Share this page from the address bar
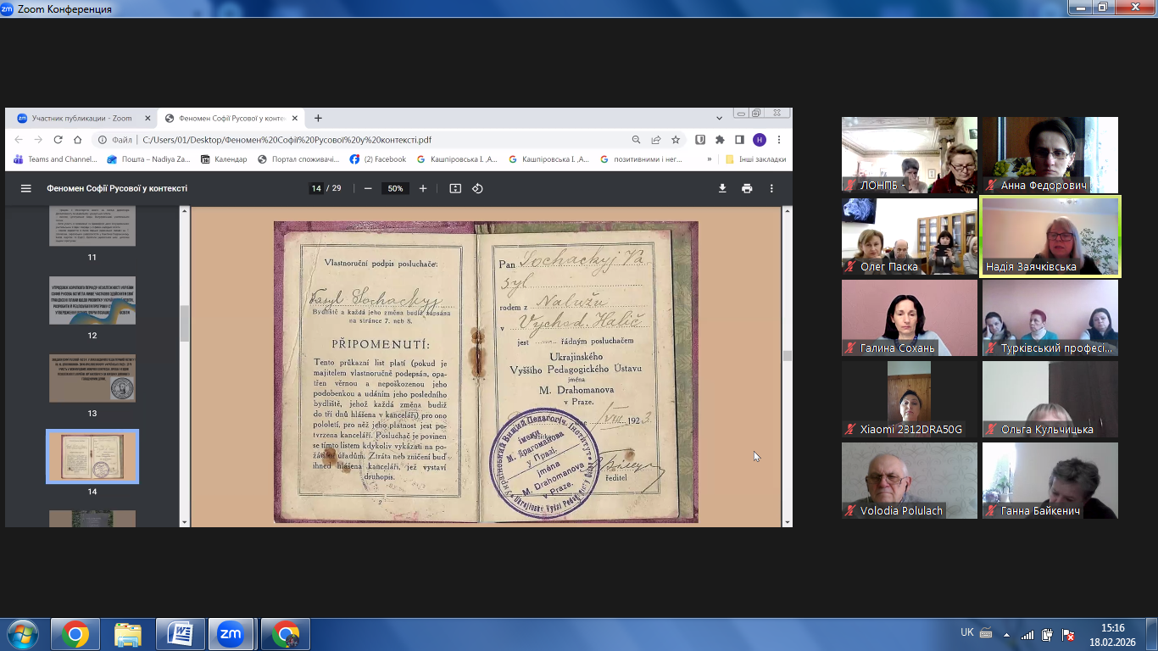Image resolution: width=1158 pixels, height=651 pixels. (655, 140)
